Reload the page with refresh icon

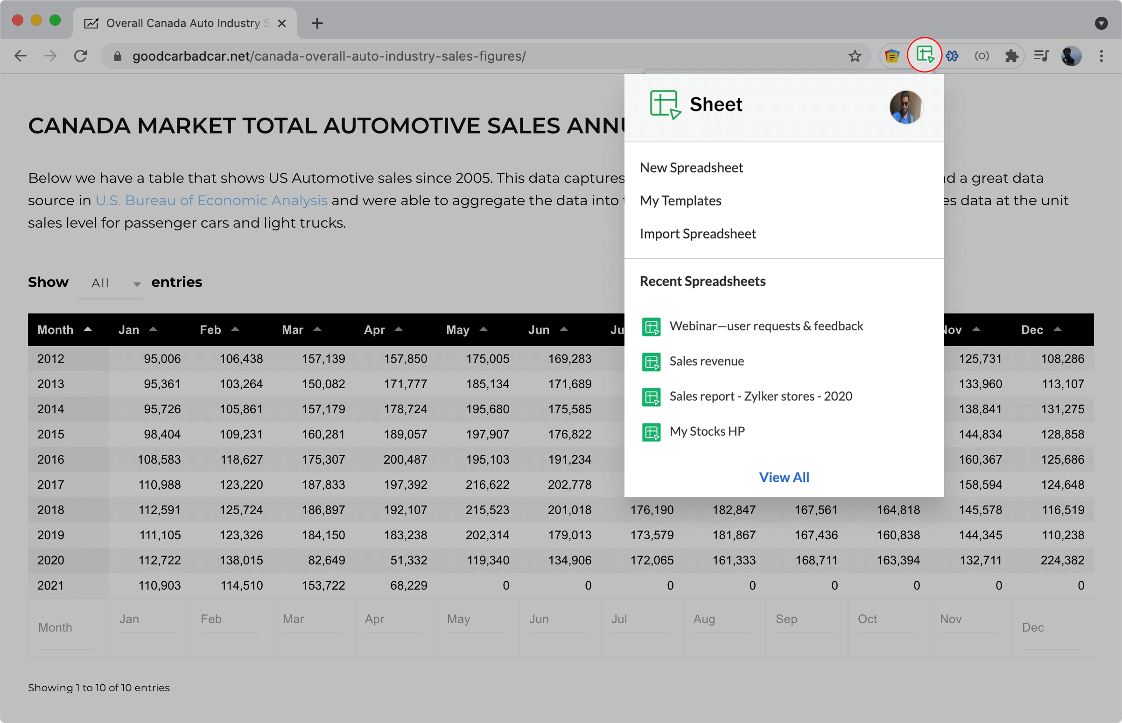tap(80, 56)
